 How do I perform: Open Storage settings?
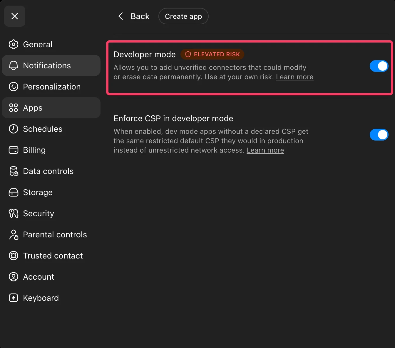click(51, 192)
